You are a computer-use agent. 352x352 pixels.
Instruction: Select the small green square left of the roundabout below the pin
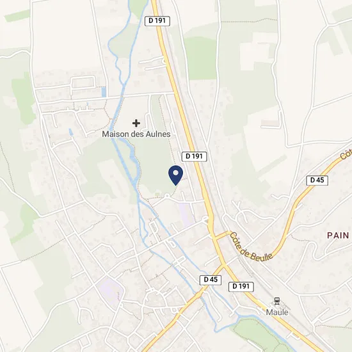tap(157, 194)
